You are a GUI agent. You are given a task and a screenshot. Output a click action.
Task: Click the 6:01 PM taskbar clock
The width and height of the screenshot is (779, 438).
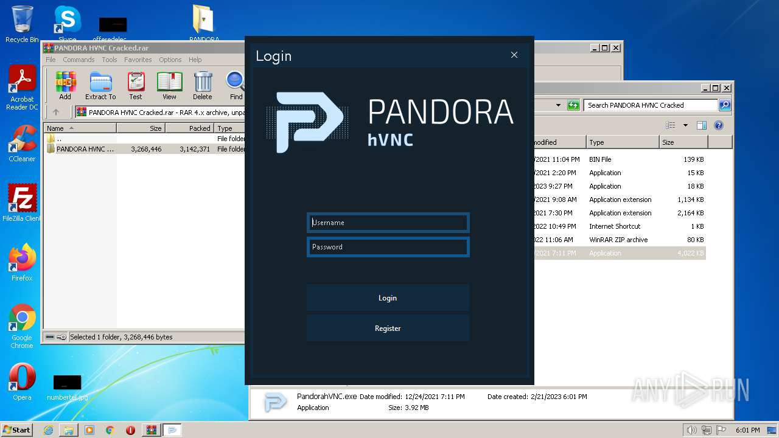(747, 430)
